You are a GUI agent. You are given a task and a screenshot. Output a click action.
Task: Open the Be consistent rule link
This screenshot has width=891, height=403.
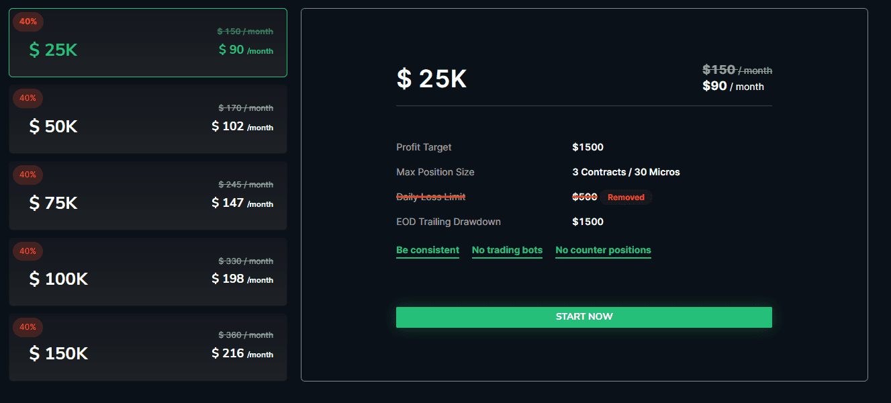tap(428, 251)
